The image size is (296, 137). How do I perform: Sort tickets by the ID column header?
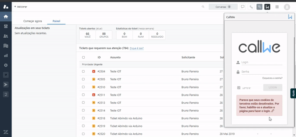(99, 57)
